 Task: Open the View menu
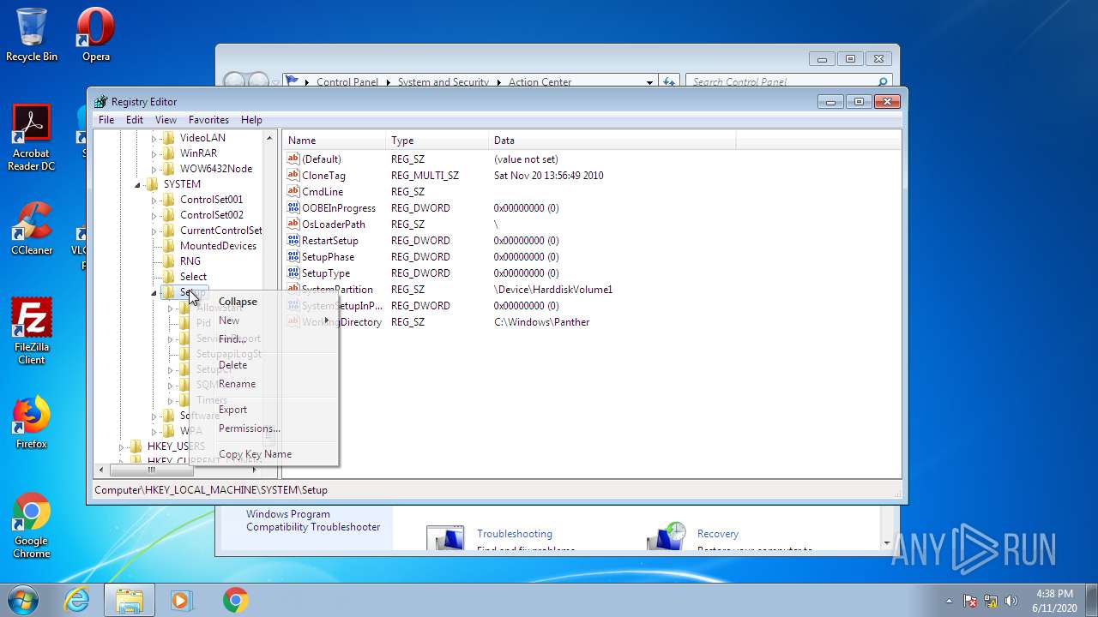(x=166, y=120)
